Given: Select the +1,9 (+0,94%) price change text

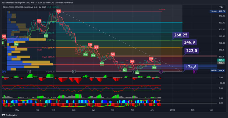Looking at the screenshot, I should coord(53,7).
